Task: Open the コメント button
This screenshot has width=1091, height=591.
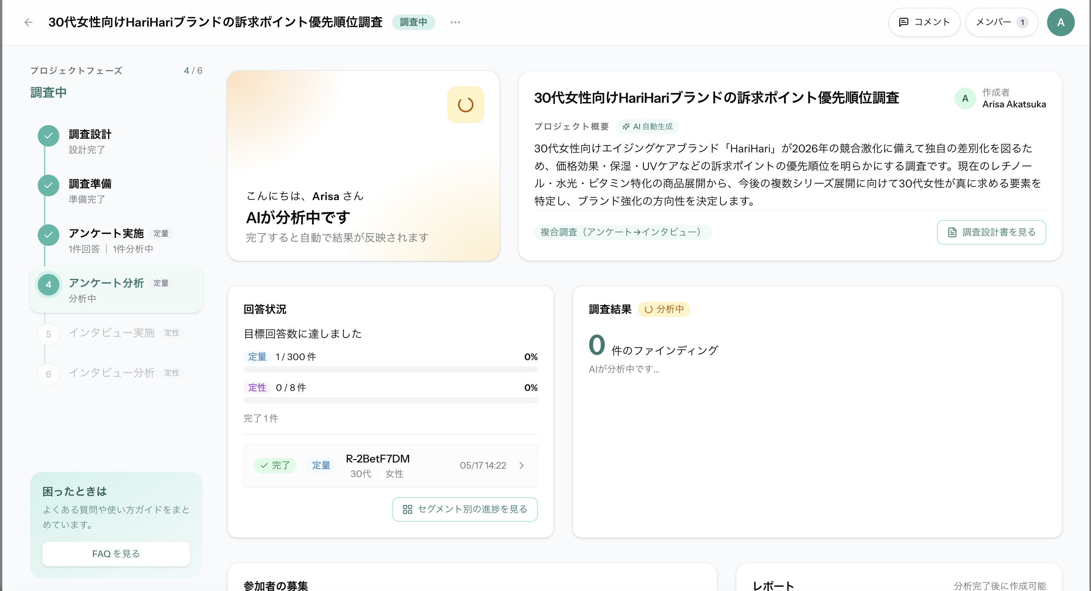Action: [x=924, y=22]
